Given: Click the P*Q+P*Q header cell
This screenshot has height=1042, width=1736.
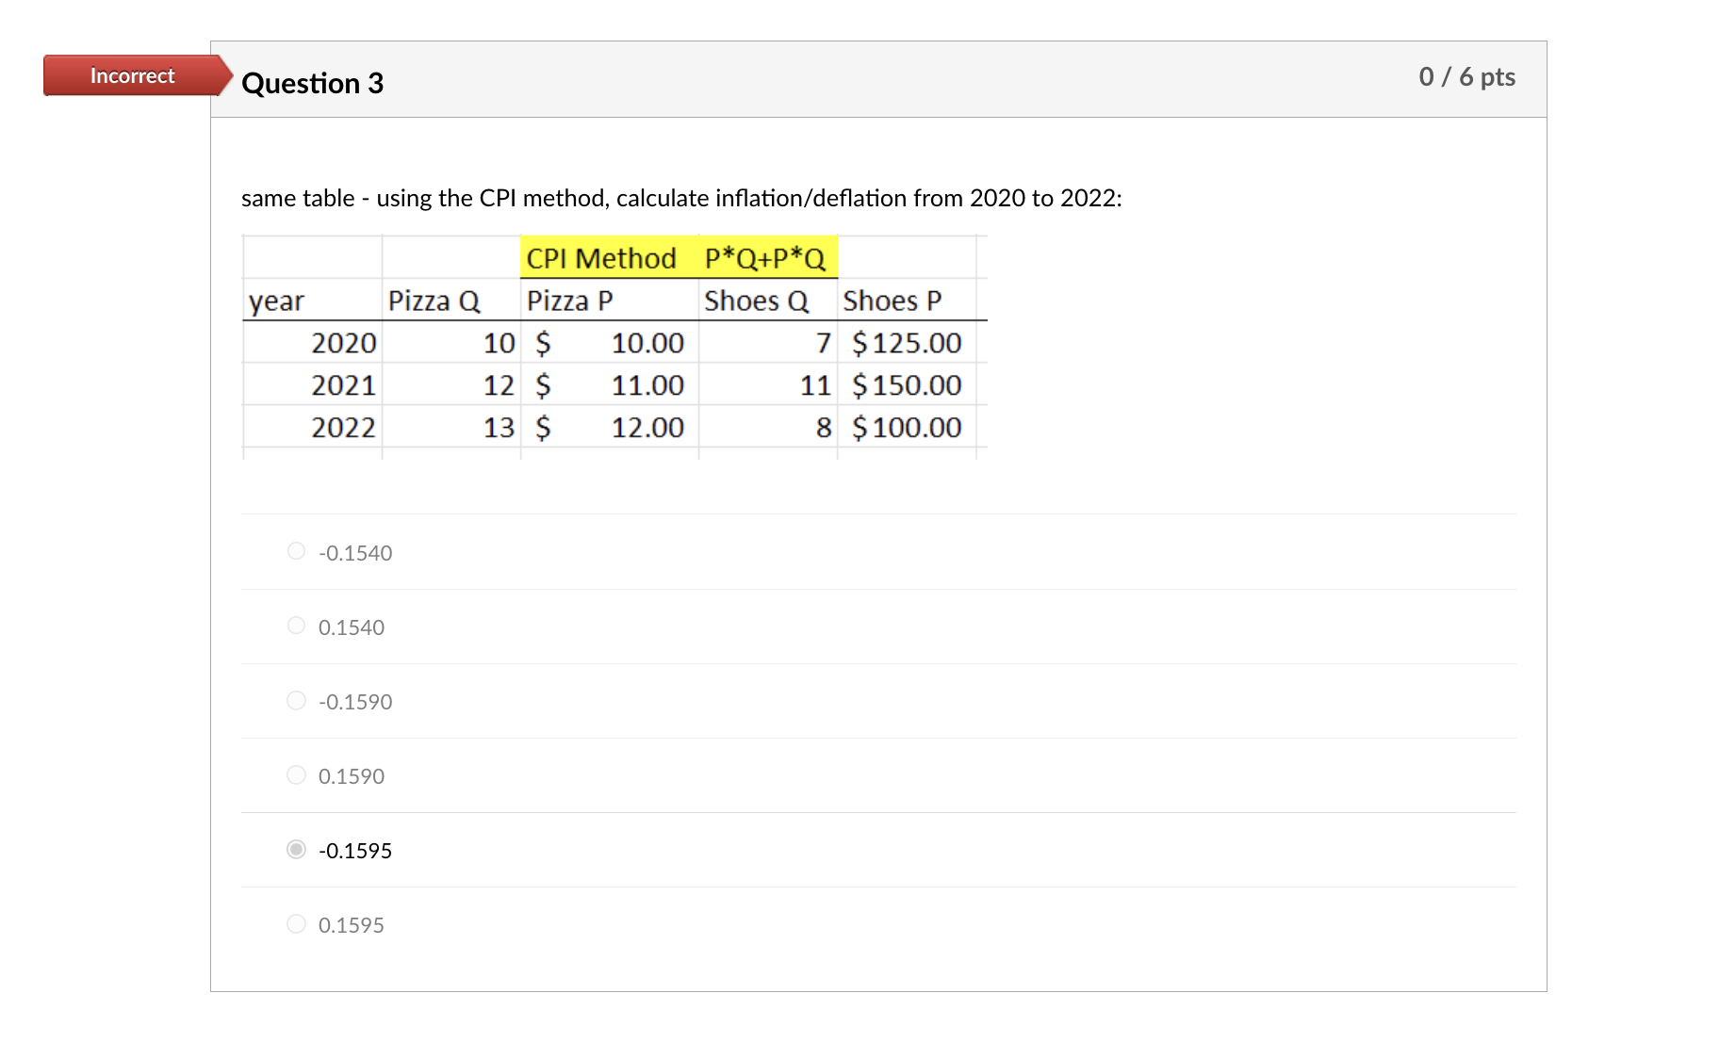Looking at the screenshot, I should pos(765,257).
